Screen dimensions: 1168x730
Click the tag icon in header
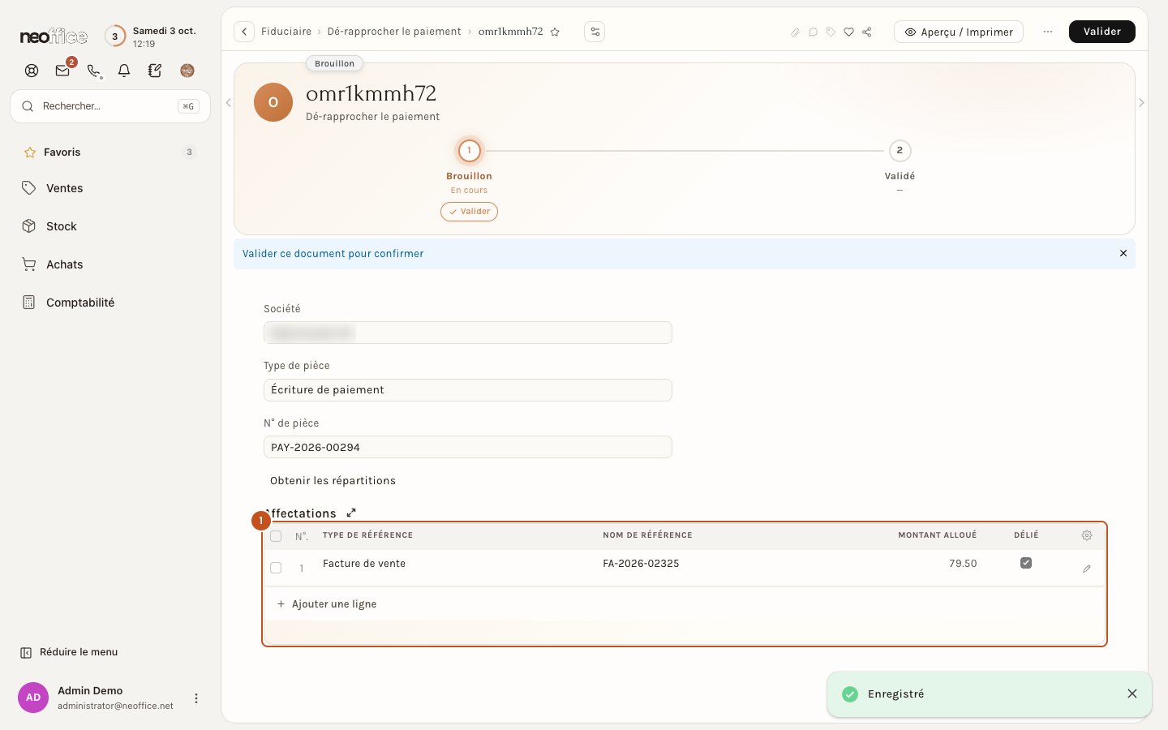tap(831, 32)
